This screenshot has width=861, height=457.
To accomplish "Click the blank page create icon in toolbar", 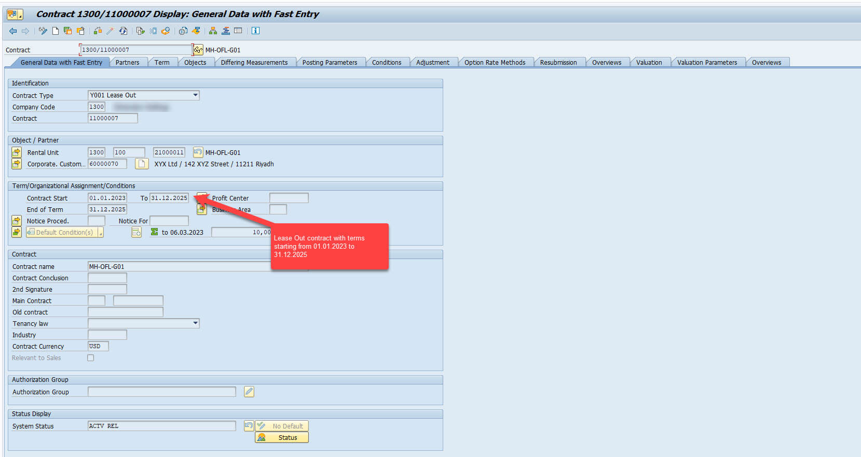I will (56, 31).
